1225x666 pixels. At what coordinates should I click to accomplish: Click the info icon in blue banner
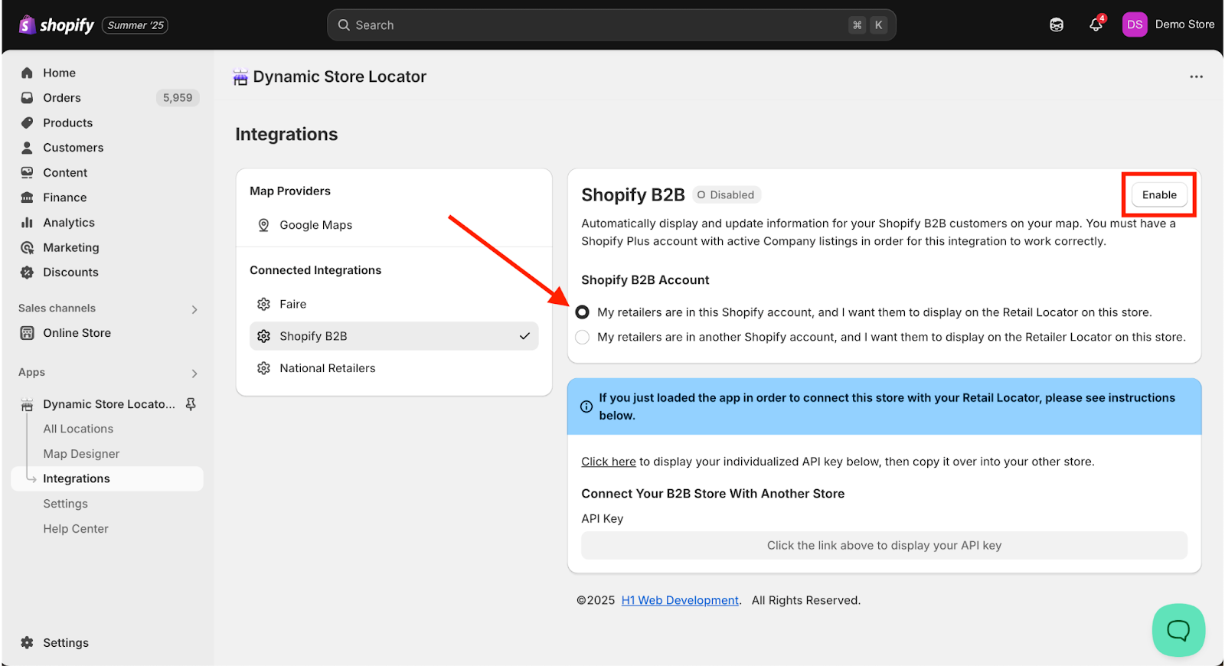pos(586,406)
